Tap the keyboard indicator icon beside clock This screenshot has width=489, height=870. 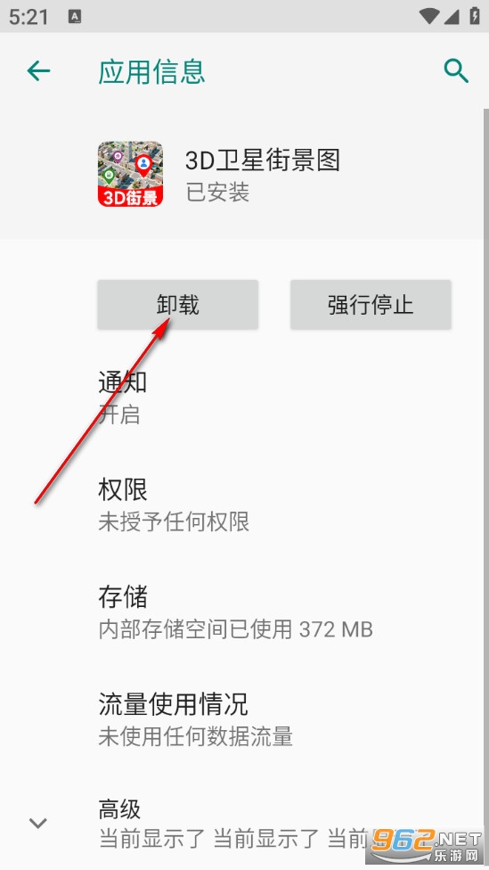(x=75, y=17)
